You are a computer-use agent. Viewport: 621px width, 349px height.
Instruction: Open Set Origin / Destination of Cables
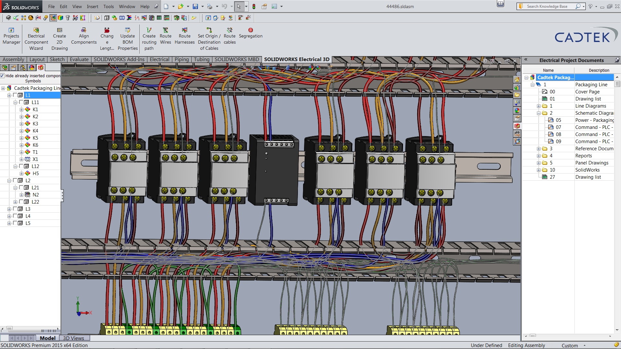(x=209, y=38)
